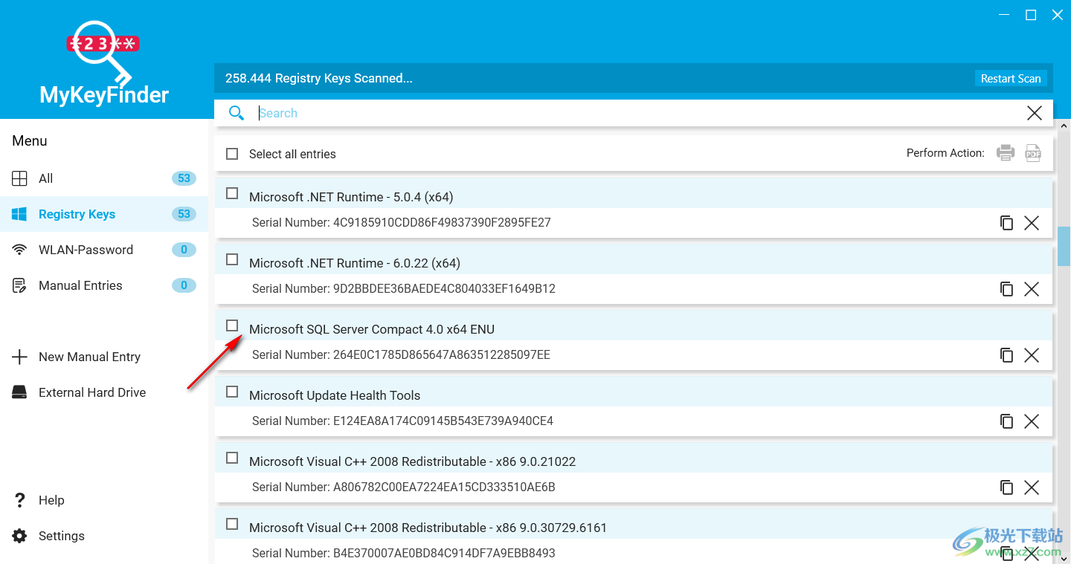Click the All grid icon in menu

click(x=19, y=178)
